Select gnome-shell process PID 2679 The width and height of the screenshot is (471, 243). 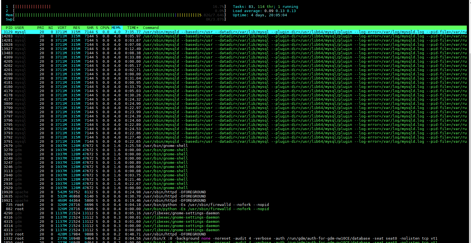coord(234,146)
